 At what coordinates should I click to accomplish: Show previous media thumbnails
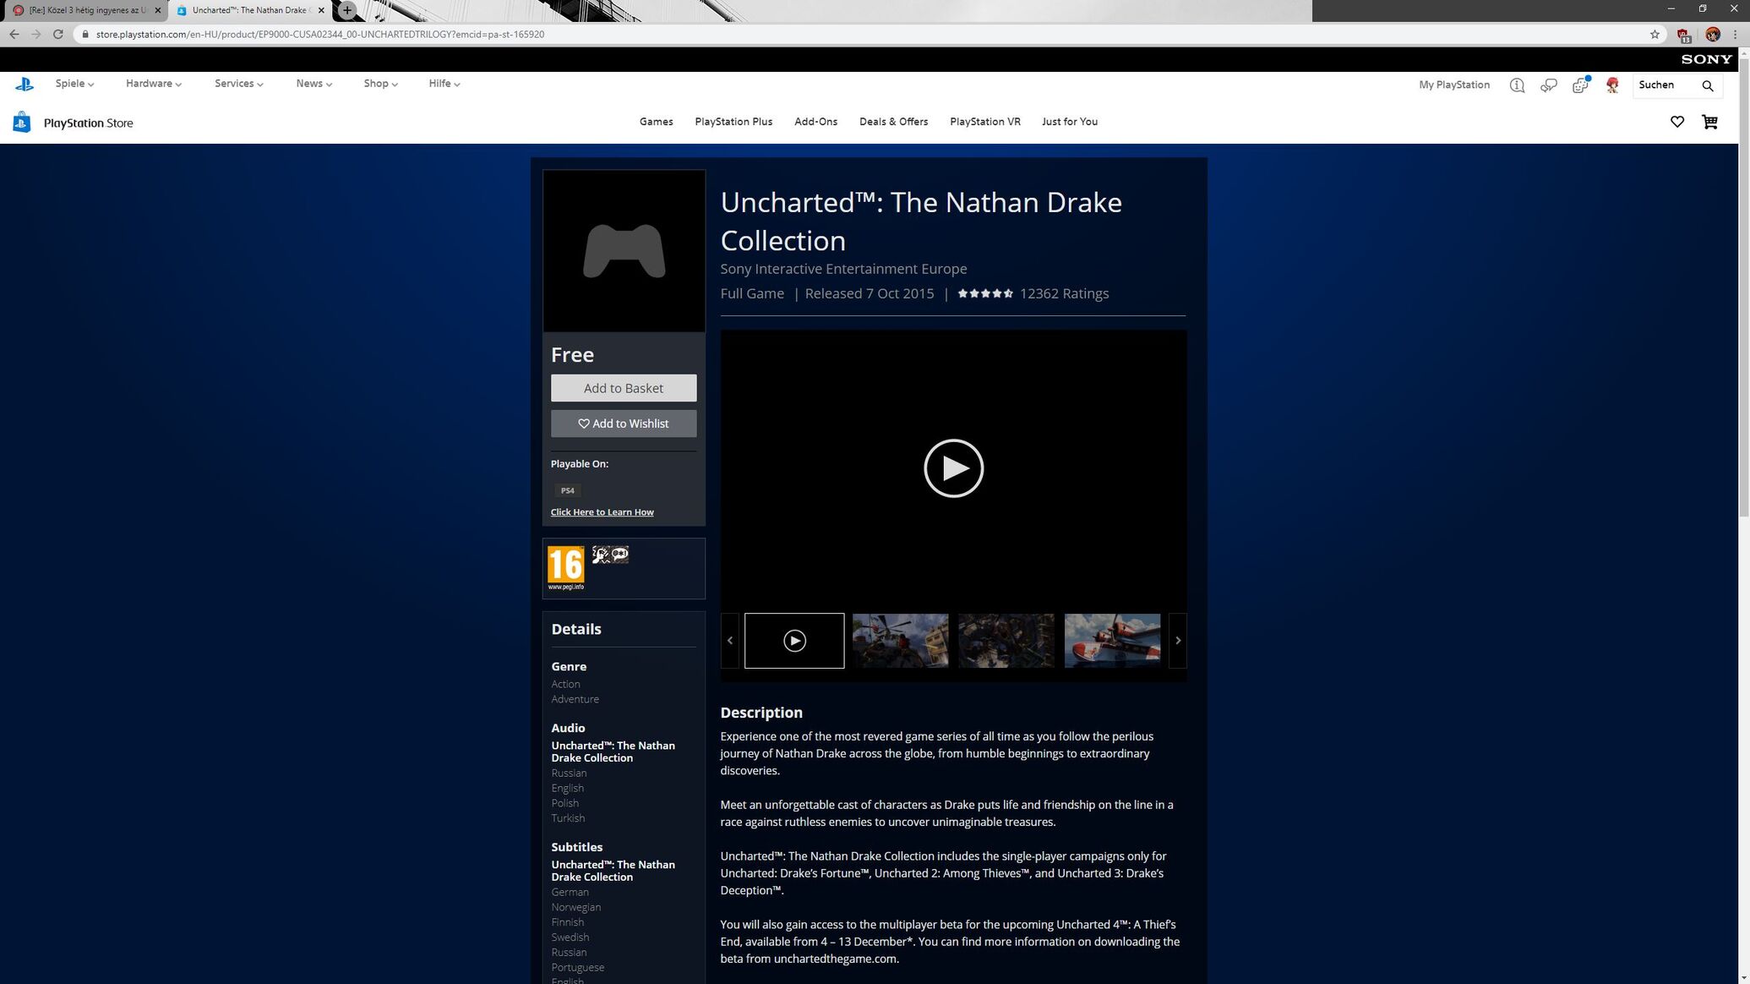(x=730, y=641)
